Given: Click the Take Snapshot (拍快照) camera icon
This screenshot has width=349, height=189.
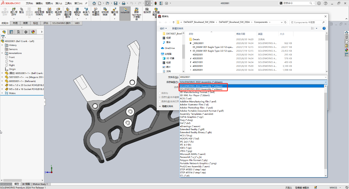Looking at the screenshot, I should click(147, 11).
